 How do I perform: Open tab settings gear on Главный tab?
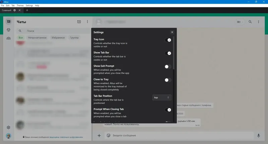coord(15,10)
